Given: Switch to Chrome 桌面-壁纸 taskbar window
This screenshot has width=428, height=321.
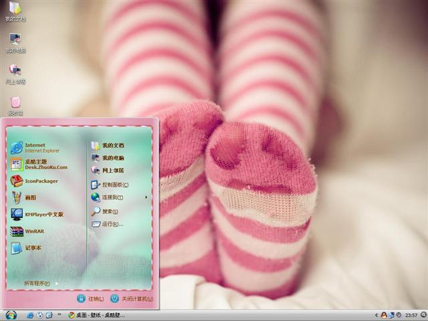Looking at the screenshot, I should (x=97, y=315).
